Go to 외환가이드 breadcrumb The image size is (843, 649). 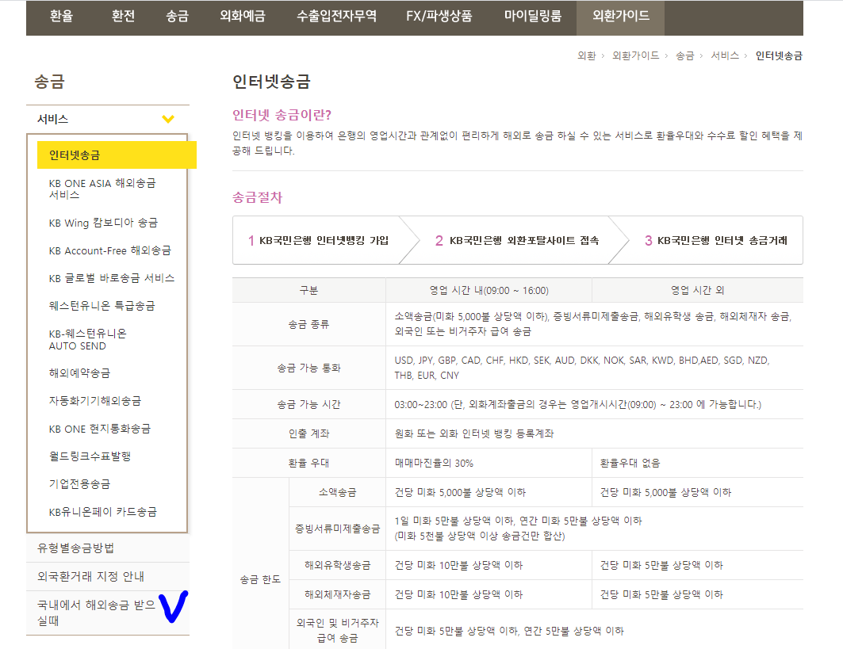coord(635,56)
